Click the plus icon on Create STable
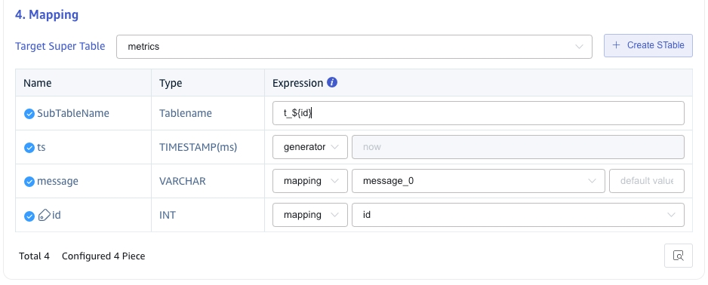This screenshot has height=285, width=708. pyautogui.click(x=617, y=45)
